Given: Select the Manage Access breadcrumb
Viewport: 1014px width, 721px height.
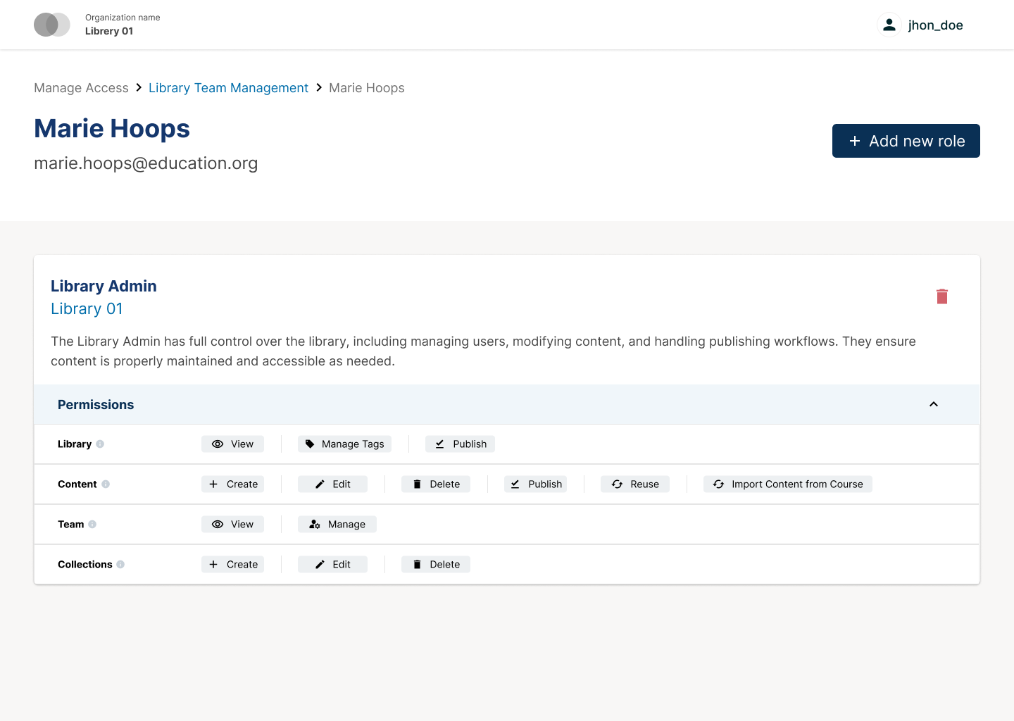Looking at the screenshot, I should coord(81,87).
